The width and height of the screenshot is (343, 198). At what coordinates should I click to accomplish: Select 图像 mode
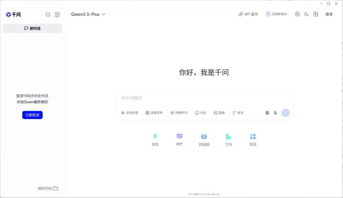click(219, 113)
